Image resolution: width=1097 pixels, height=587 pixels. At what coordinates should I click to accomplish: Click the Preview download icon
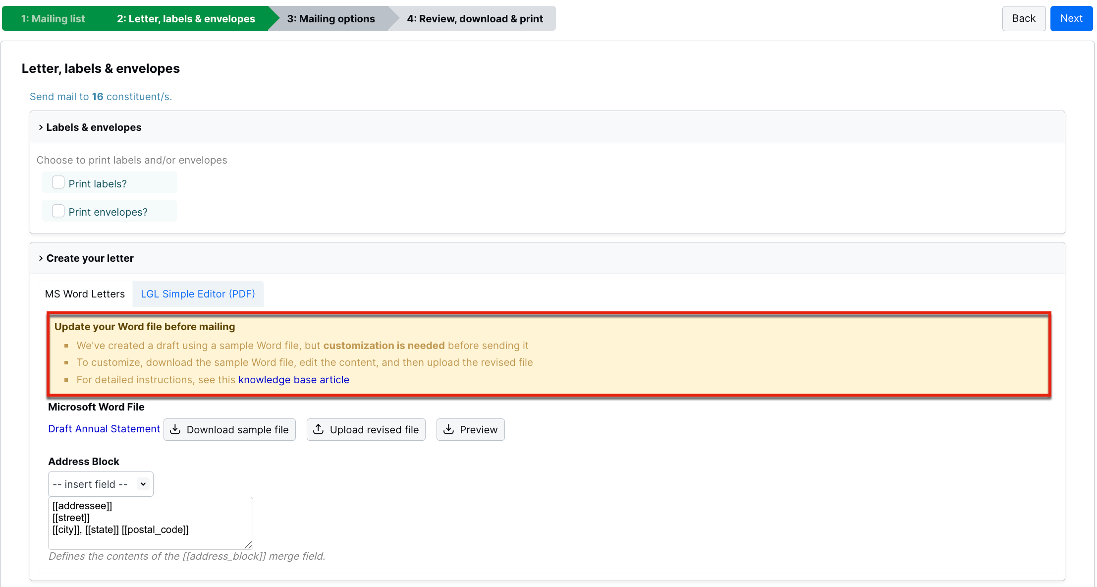tap(449, 429)
